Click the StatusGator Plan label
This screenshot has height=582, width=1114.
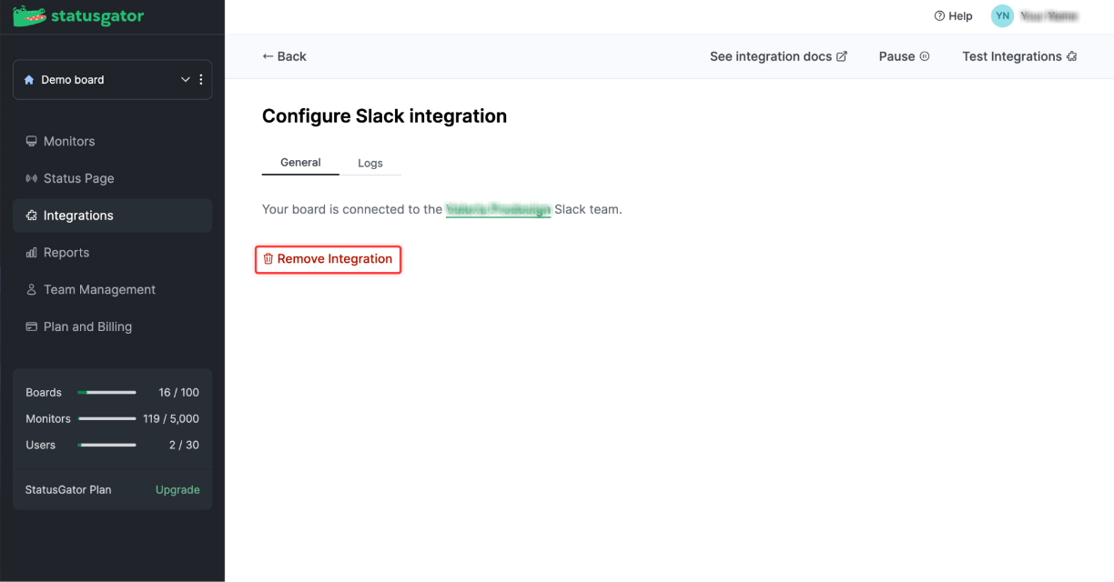tap(68, 489)
